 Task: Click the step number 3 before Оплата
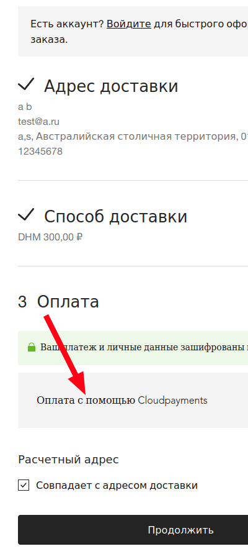(x=22, y=302)
